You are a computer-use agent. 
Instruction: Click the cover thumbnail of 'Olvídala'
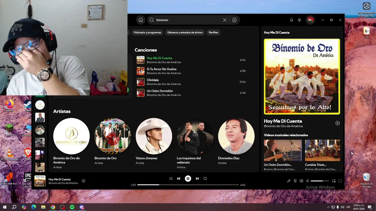click(x=140, y=82)
